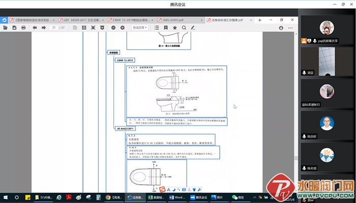
Task: Click the Sogou toolbar wrench settings icon
Action: (x=199, y=190)
